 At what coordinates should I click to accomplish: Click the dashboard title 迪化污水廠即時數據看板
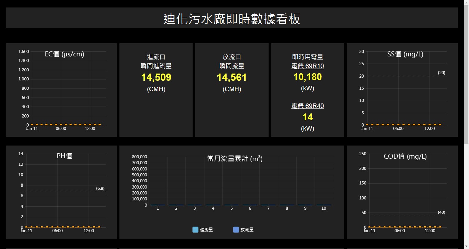[x=232, y=19]
